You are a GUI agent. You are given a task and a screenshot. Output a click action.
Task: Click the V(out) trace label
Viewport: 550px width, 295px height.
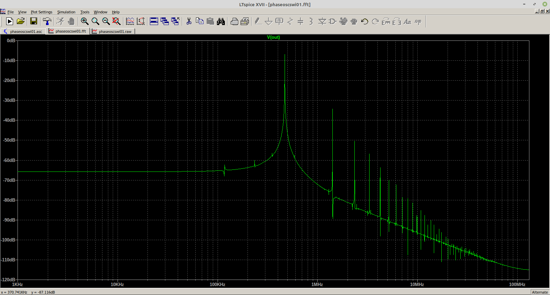tap(274, 37)
